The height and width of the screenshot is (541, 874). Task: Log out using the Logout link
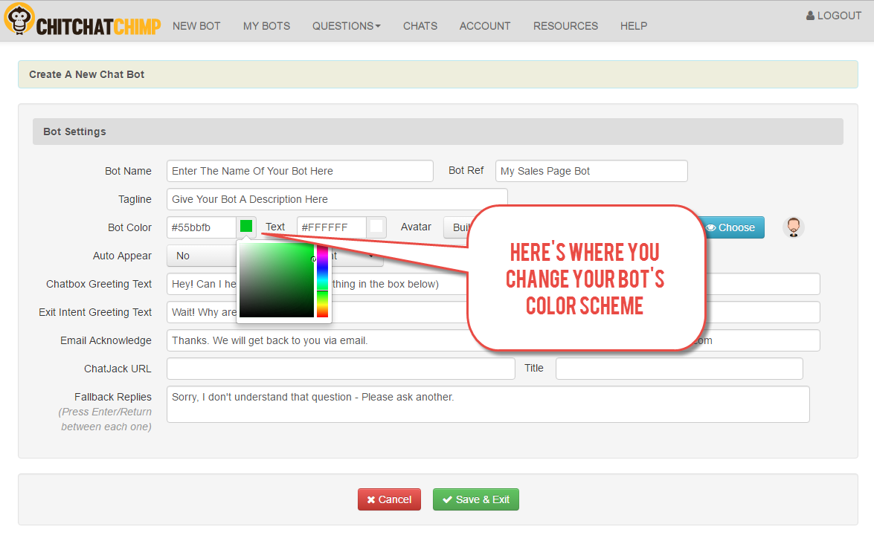834,16
